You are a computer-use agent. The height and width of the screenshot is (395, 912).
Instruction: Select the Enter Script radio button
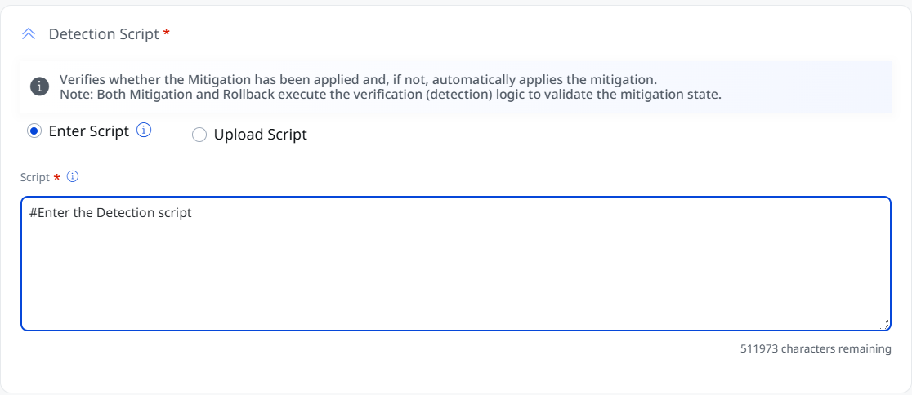coord(34,132)
